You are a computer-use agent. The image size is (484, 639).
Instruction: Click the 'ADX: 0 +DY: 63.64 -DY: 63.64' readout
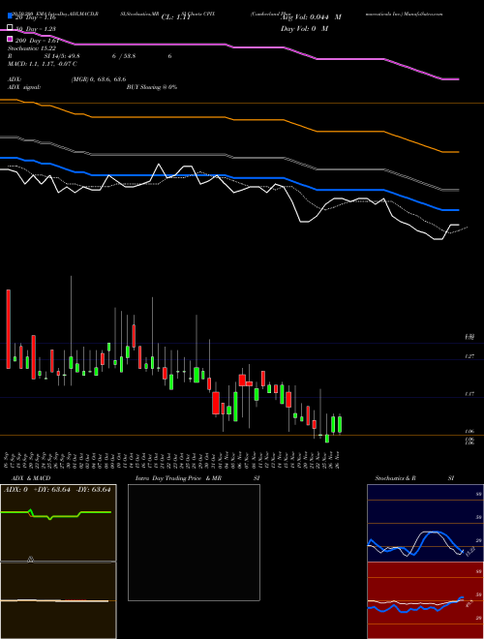tap(57, 490)
